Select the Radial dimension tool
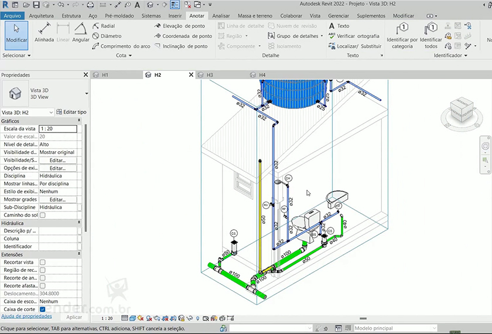This screenshot has height=334, width=492. coord(104,26)
